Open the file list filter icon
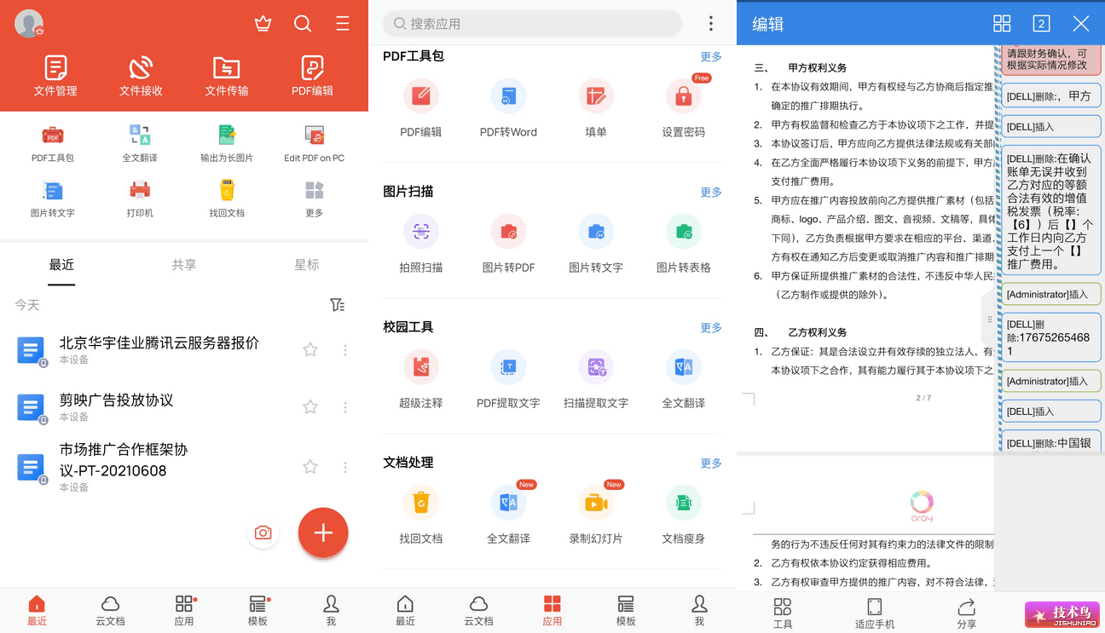 338,305
